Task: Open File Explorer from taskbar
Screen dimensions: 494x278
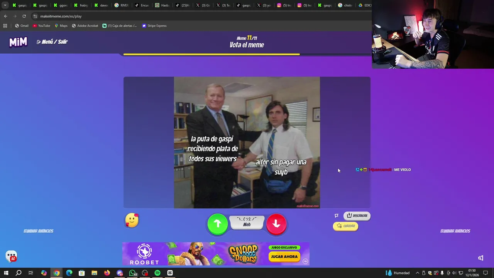Action: tap(94, 273)
